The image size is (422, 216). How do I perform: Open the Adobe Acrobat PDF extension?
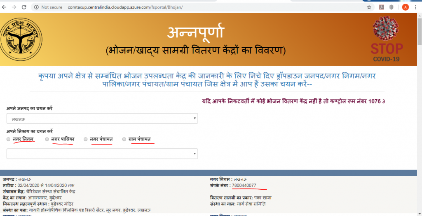[x=382, y=7]
